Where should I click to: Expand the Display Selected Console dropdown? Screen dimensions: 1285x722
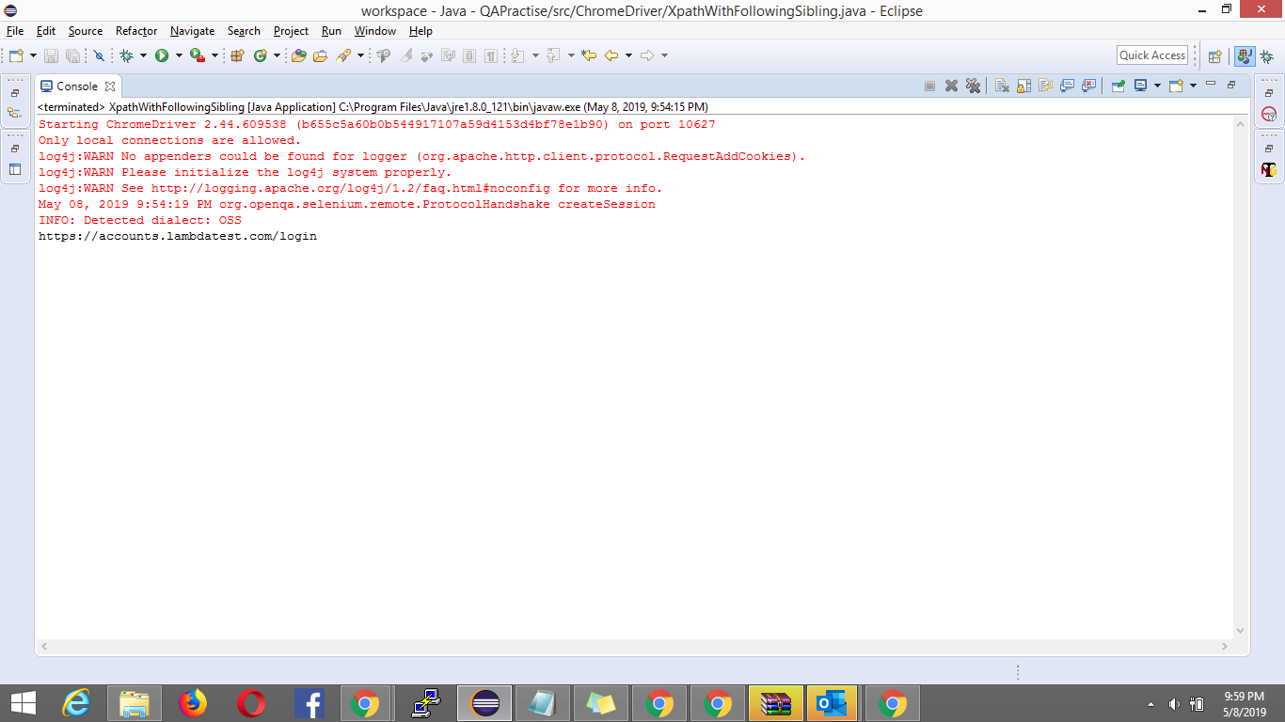pos(1157,86)
